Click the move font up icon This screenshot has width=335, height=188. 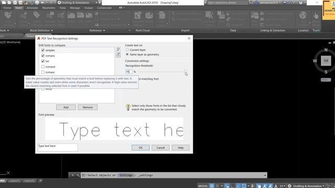(118, 49)
